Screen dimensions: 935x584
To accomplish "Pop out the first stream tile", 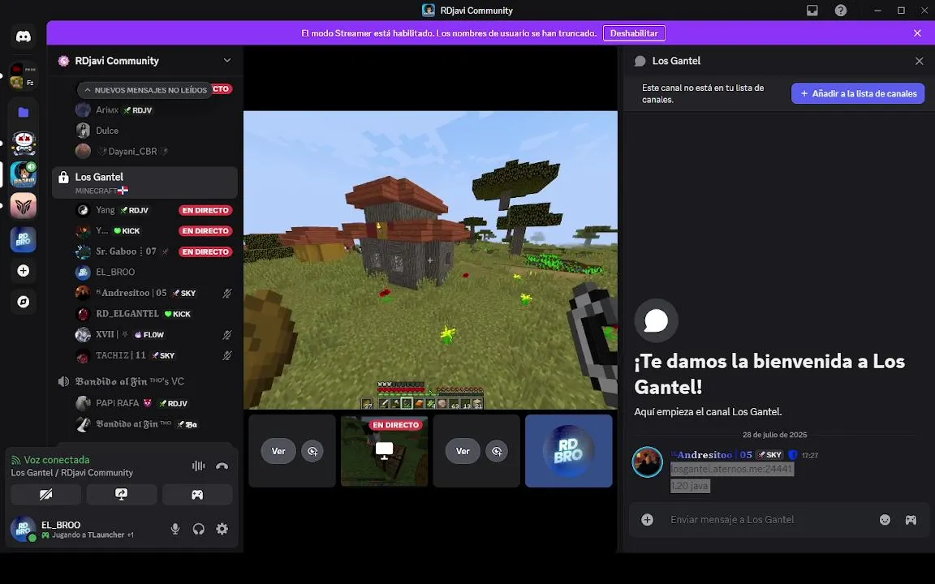I will [x=312, y=451].
